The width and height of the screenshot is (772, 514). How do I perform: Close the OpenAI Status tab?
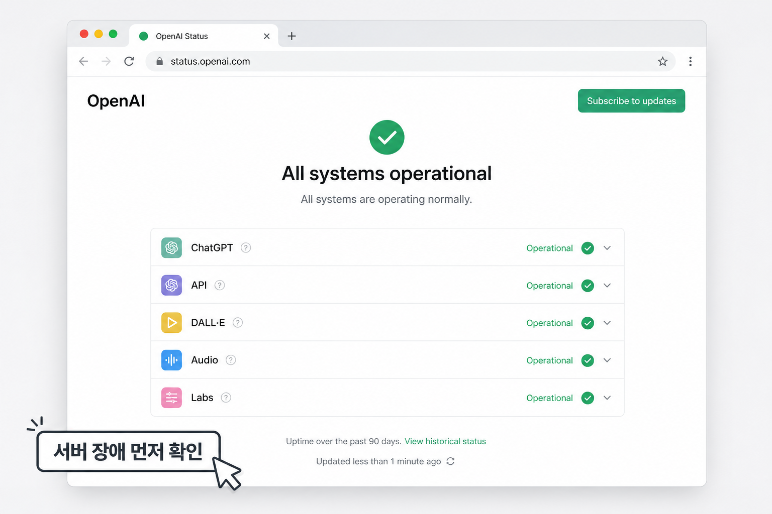pyautogui.click(x=266, y=36)
